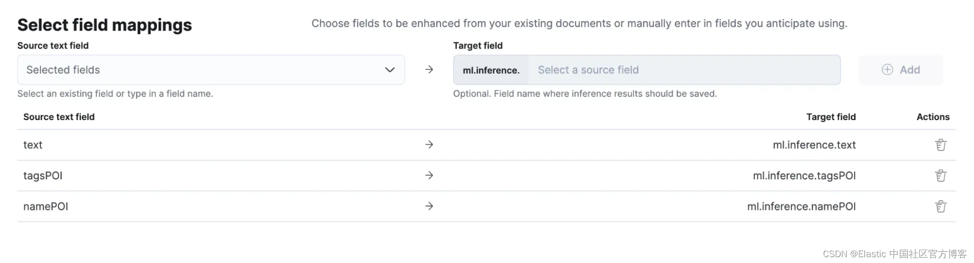Click trash icon for namePOI row
The image size is (974, 263).
[x=940, y=207]
